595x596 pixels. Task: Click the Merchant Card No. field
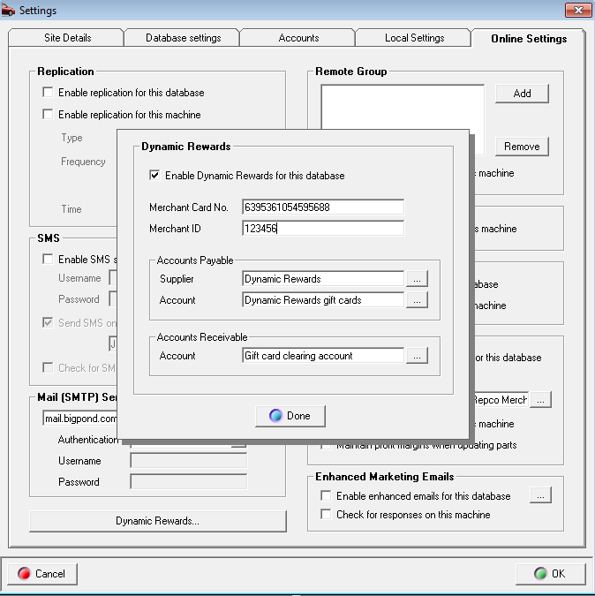click(x=323, y=207)
